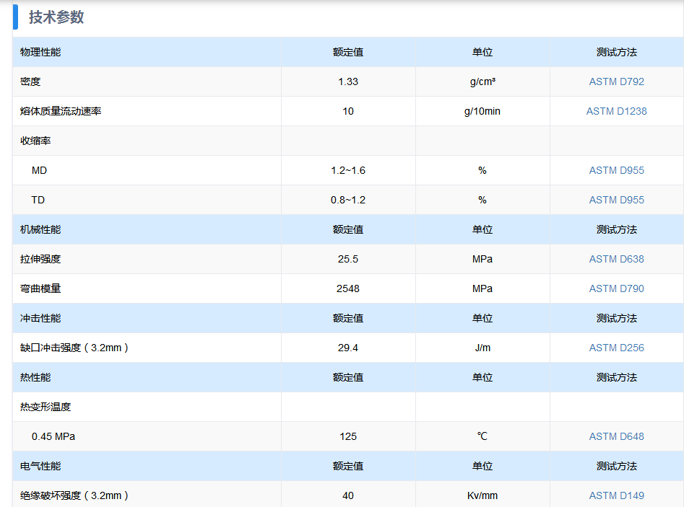The width and height of the screenshot is (684, 507).
Task: Select the 热变形温度 row label
Action: tap(46, 407)
